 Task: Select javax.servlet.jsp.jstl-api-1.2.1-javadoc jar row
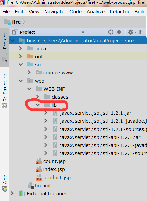[x=103, y=145]
